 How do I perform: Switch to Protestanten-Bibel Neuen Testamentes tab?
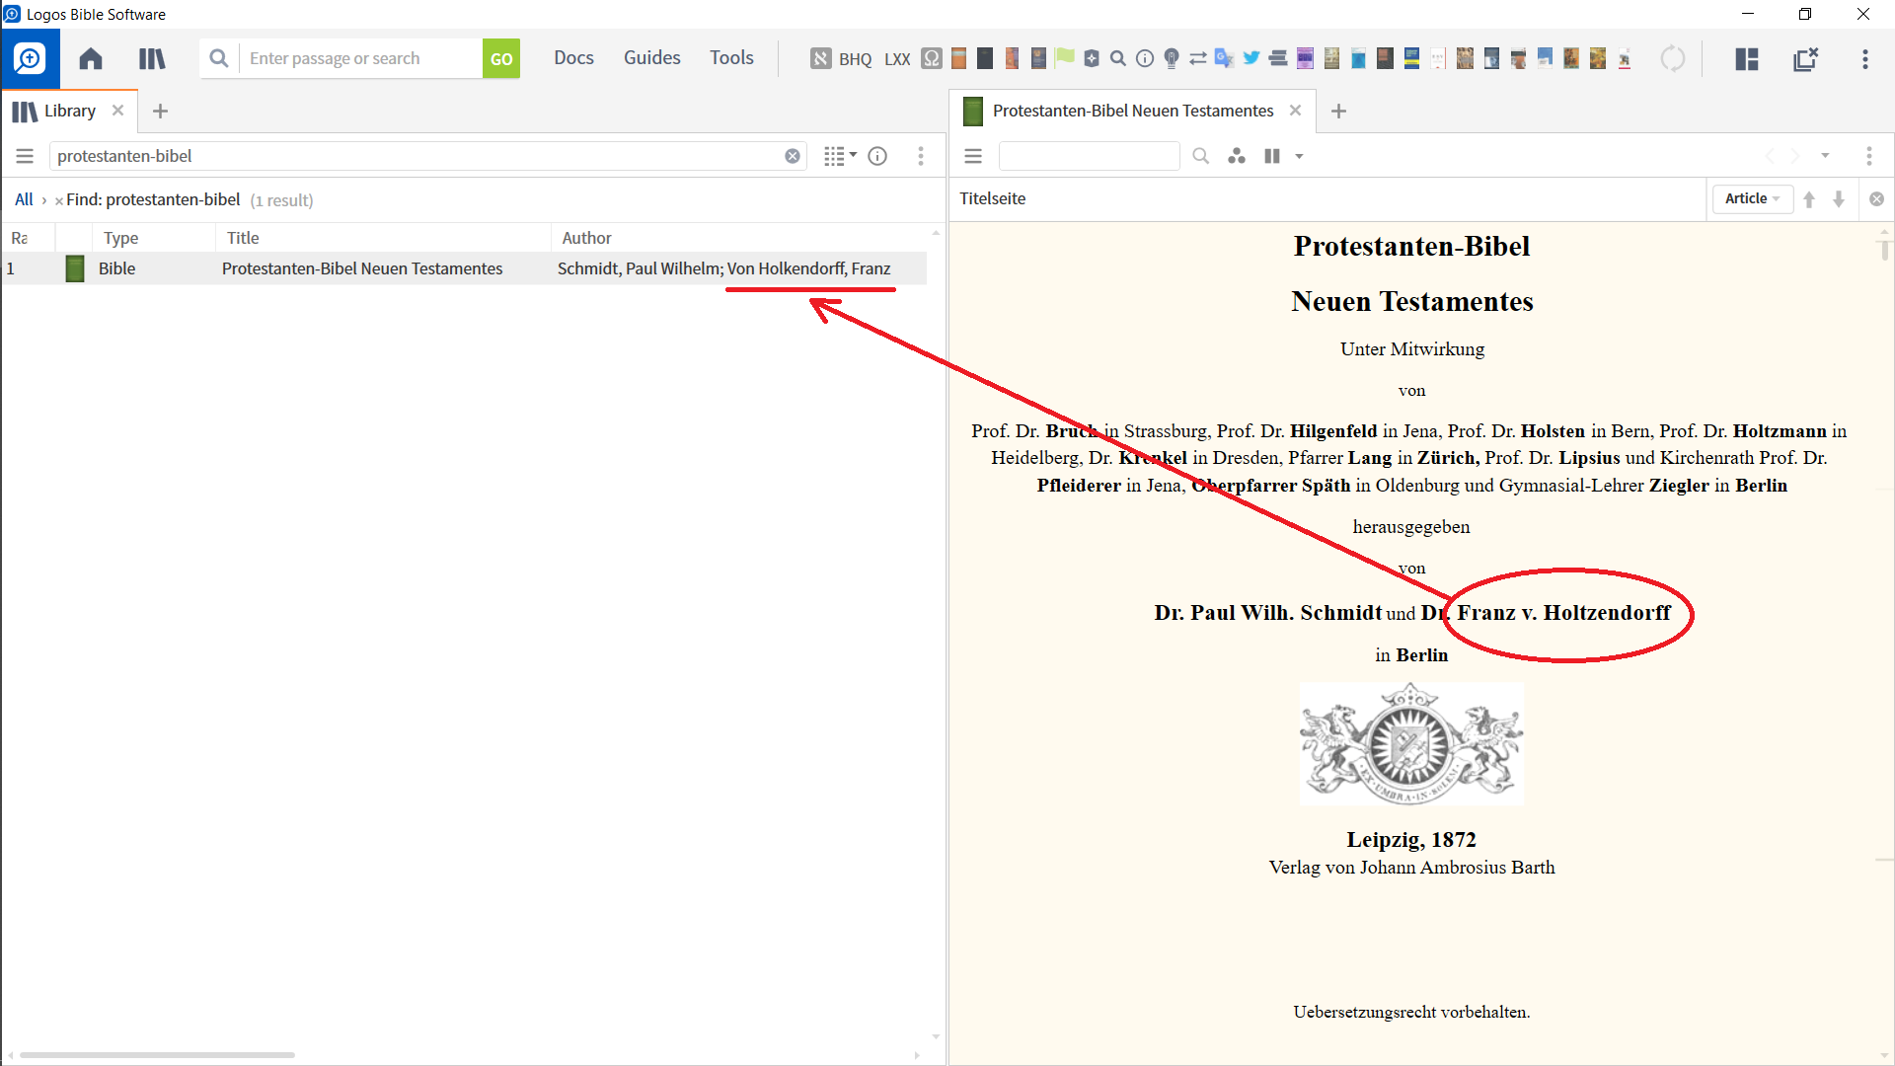pos(1133,111)
